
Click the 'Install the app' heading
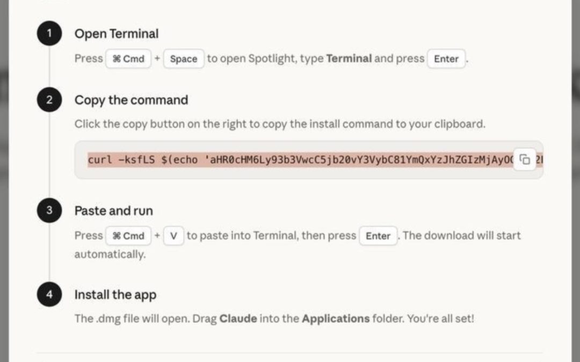tap(115, 295)
